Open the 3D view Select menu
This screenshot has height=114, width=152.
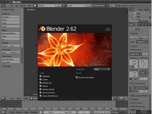19,98
